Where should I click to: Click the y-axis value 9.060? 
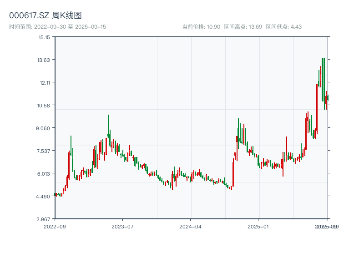click(x=43, y=128)
